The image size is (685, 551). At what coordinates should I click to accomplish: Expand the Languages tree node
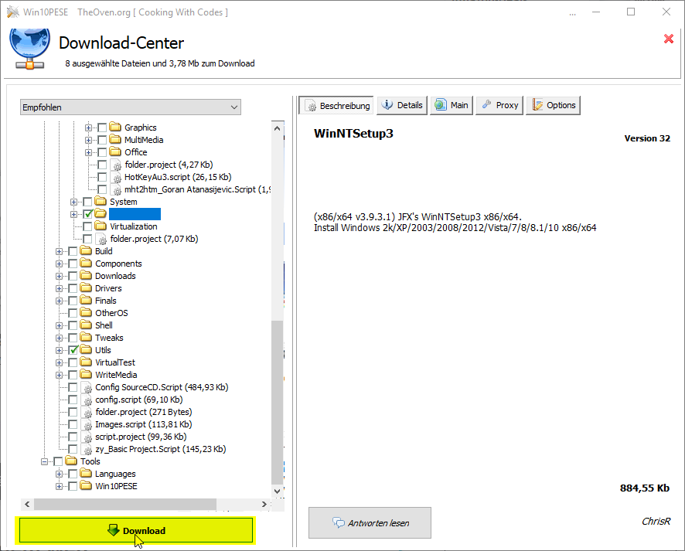click(60, 474)
